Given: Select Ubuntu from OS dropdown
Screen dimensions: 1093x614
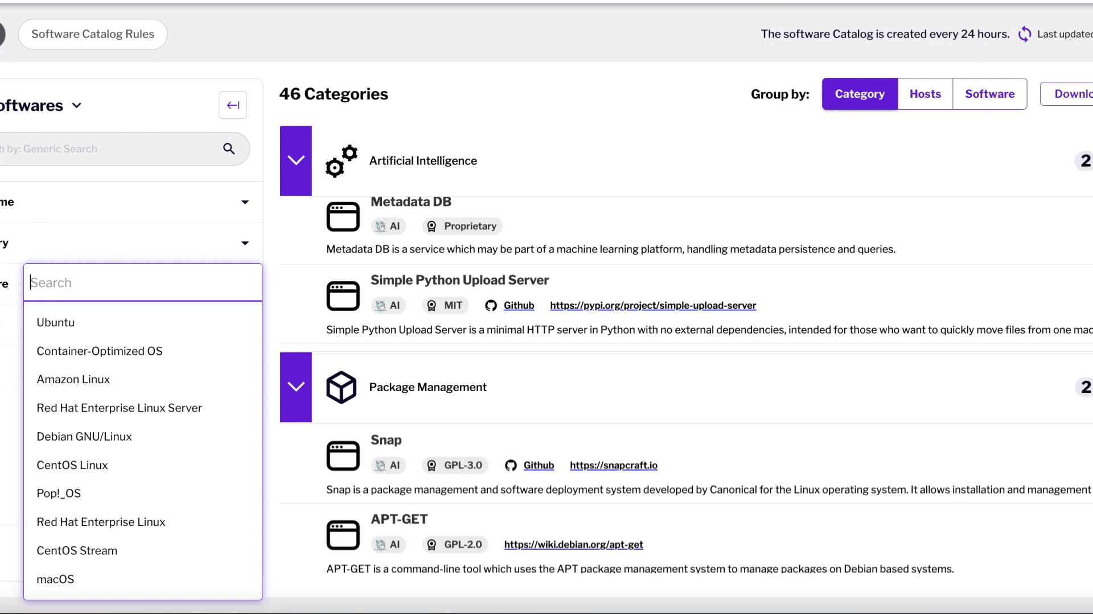Looking at the screenshot, I should click(56, 322).
